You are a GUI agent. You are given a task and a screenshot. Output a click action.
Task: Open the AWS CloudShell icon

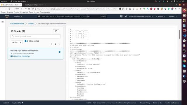pyautogui.click(x=121, y=16)
